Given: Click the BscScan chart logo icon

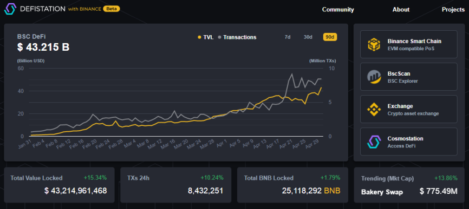Looking at the screenshot, I should click(x=374, y=77).
